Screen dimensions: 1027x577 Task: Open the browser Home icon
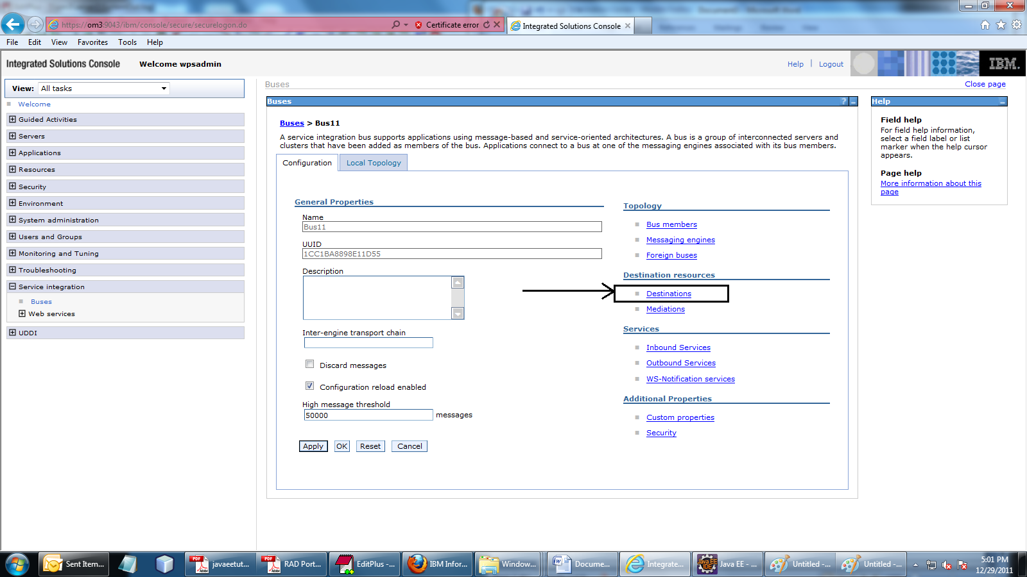pos(985,25)
